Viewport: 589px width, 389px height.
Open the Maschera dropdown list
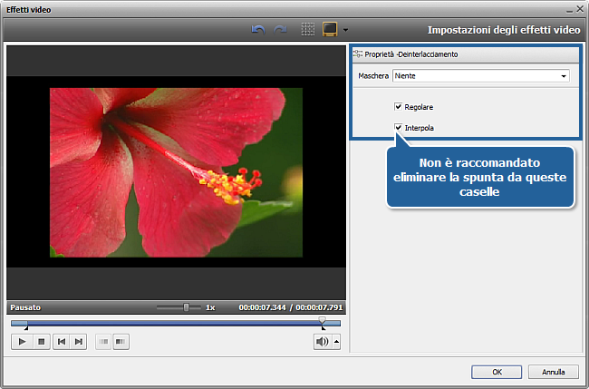pyautogui.click(x=564, y=77)
